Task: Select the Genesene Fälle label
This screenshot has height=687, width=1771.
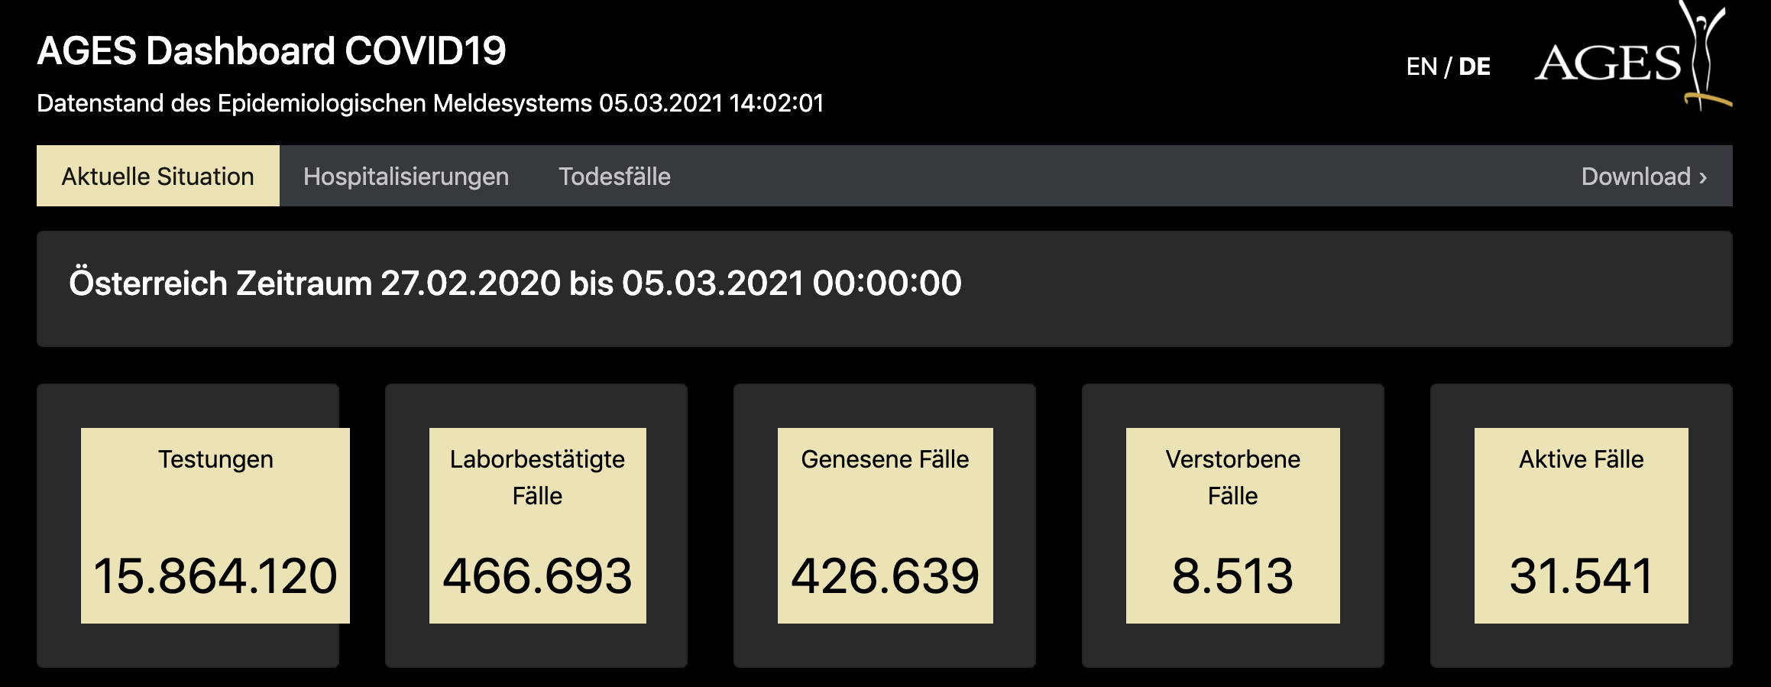Action: (885, 459)
